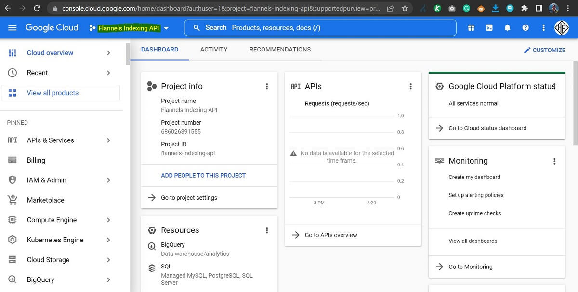
Task: Open the browser extensions puzzle icon
Action: click(x=525, y=8)
